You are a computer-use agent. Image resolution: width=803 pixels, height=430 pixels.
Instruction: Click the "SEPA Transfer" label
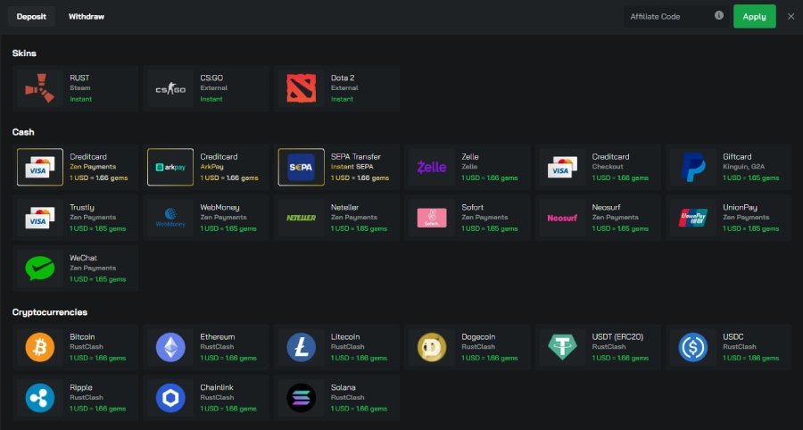[356, 157]
